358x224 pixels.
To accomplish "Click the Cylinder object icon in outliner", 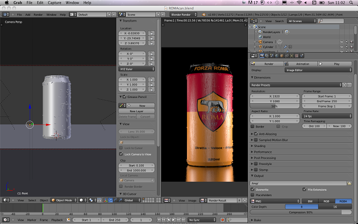I will click(260, 47).
